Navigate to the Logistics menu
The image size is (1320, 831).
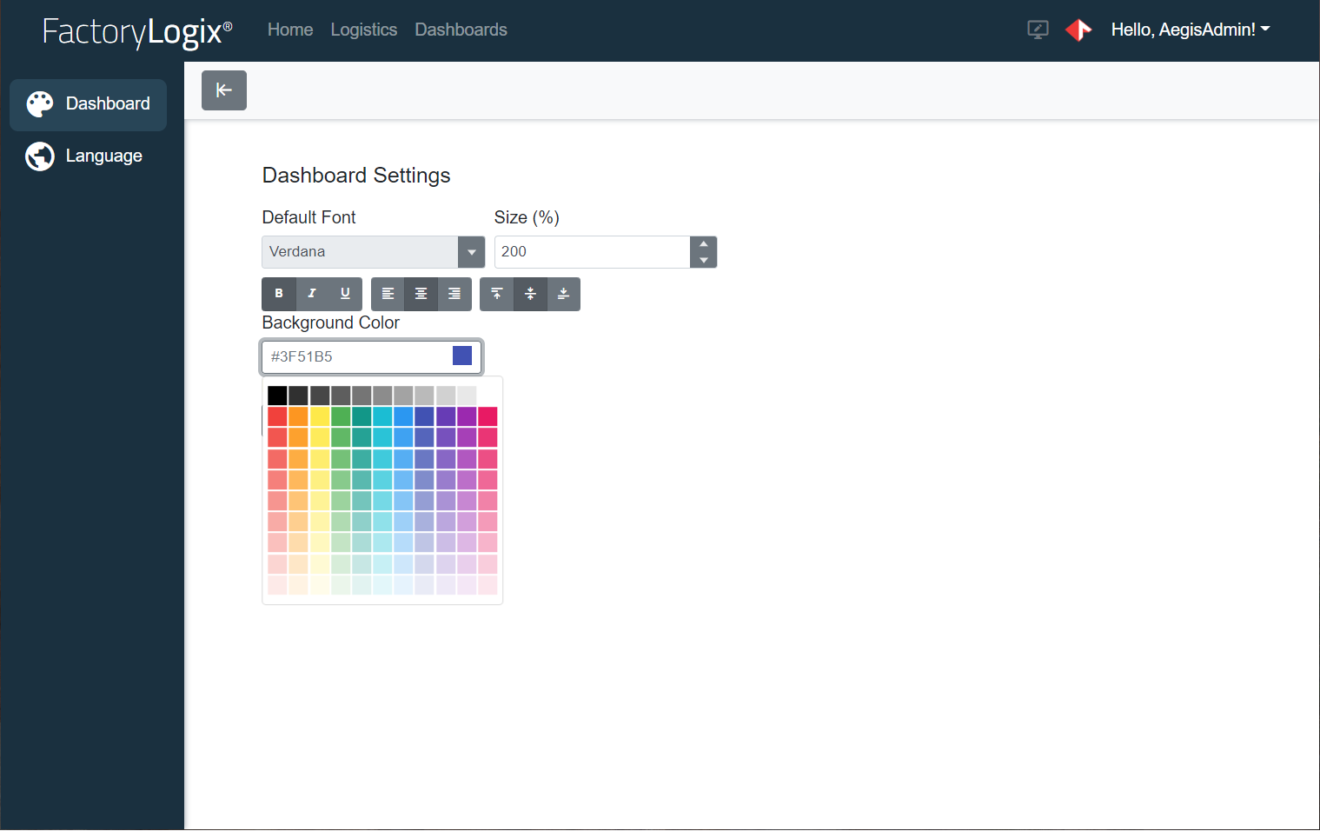(363, 30)
